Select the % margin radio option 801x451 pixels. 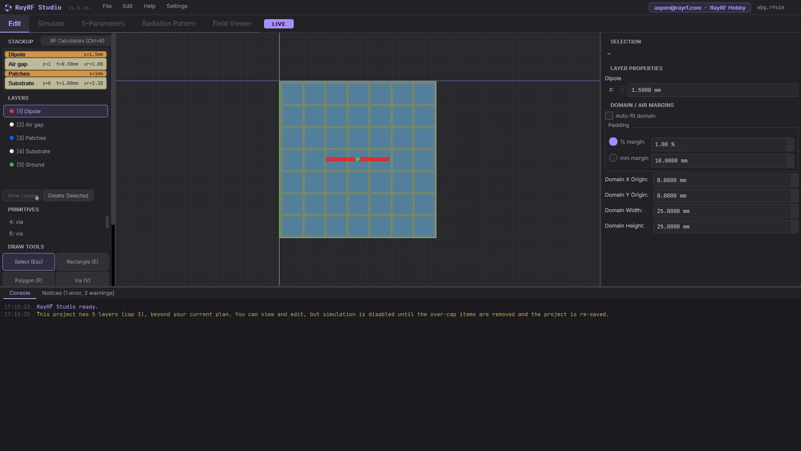point(613,142)
